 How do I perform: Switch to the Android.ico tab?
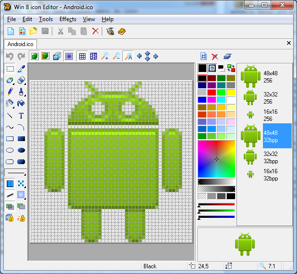[20, 44]
